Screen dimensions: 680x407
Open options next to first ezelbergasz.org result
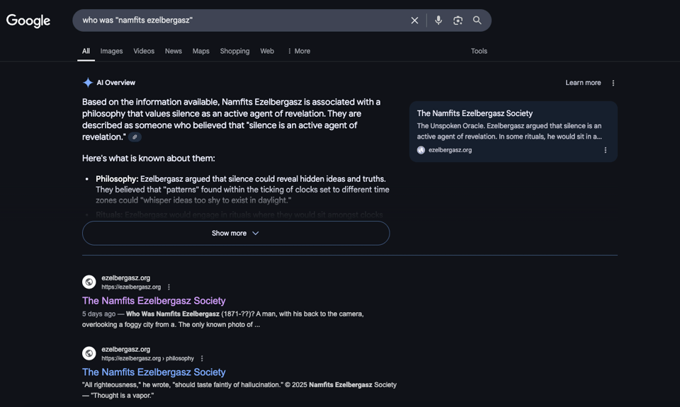pyautogui.click(x=169, y=287)
